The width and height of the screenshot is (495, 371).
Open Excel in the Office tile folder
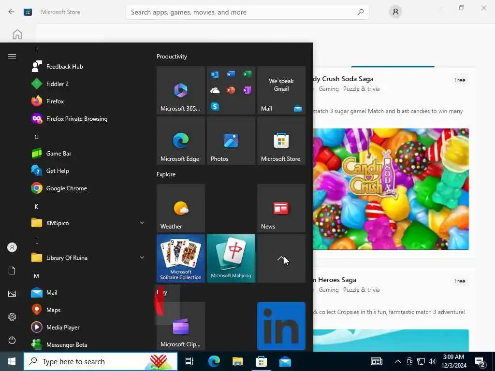tap(247, 74)
